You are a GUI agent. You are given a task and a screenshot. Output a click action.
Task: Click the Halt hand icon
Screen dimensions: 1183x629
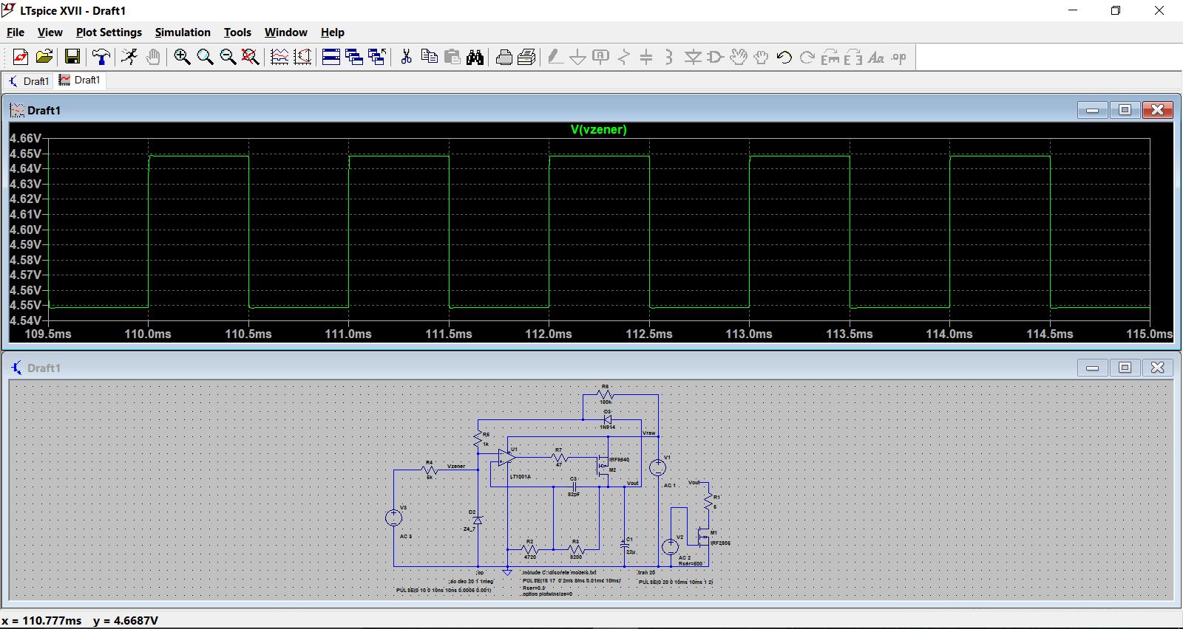point(152,57)
